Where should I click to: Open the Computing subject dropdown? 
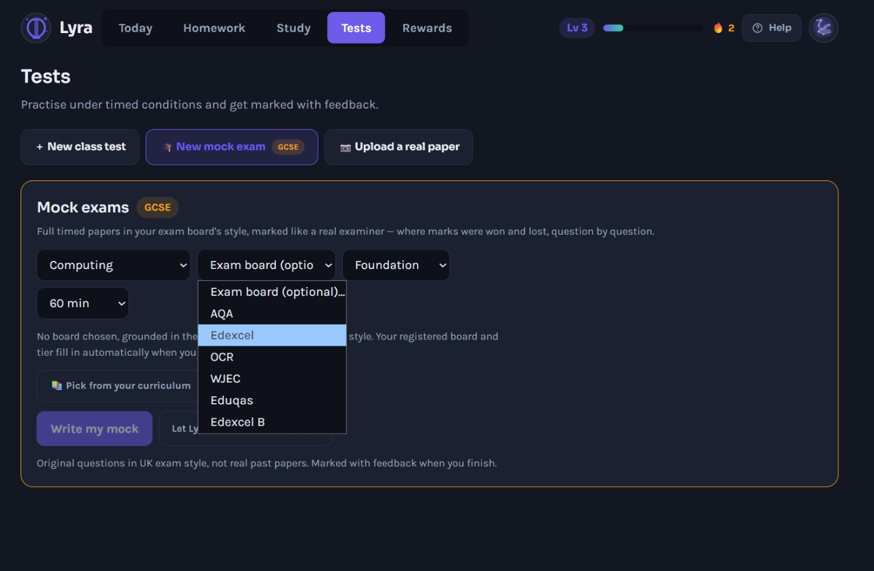pos(114,265)
